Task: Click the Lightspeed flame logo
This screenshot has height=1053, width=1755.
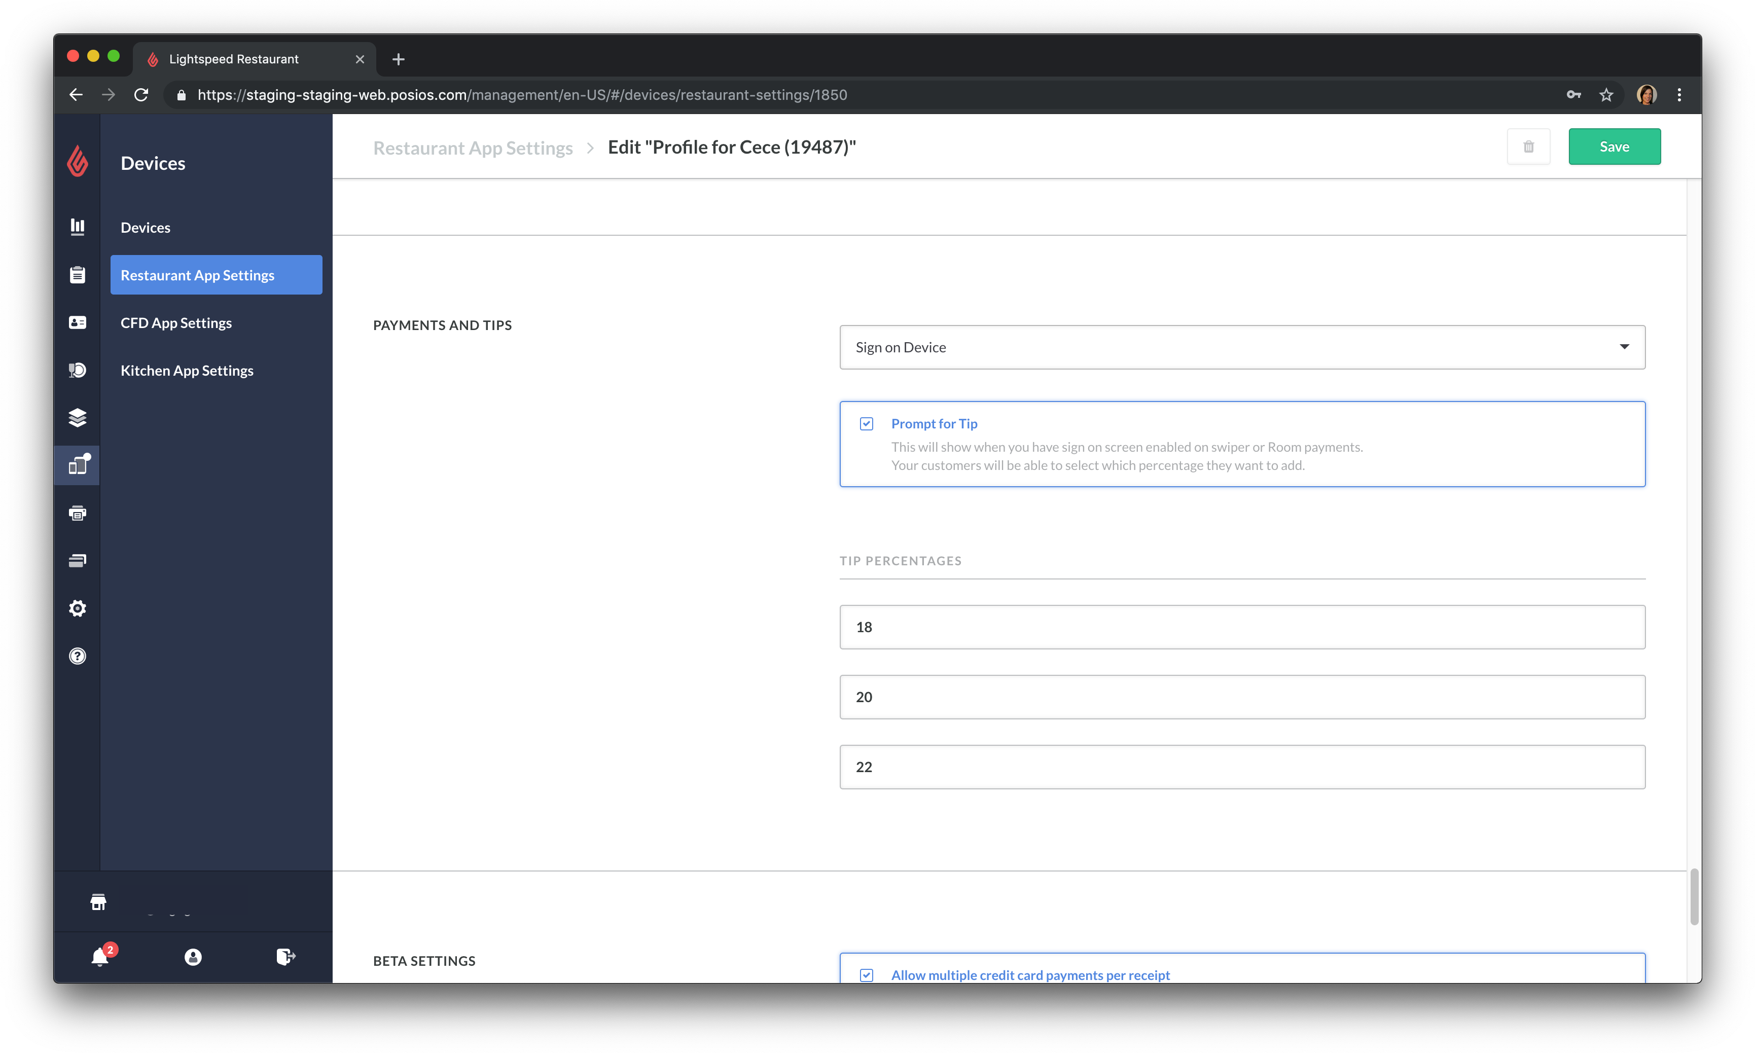Action: coord(78,162)
